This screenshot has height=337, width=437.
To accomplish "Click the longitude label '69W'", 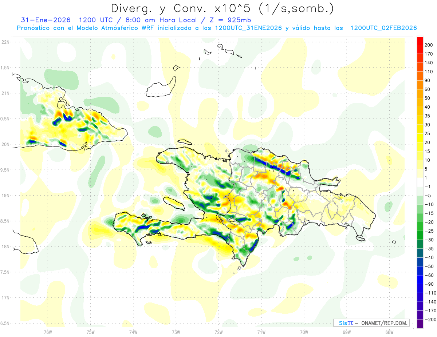I will tap(347, 332).
